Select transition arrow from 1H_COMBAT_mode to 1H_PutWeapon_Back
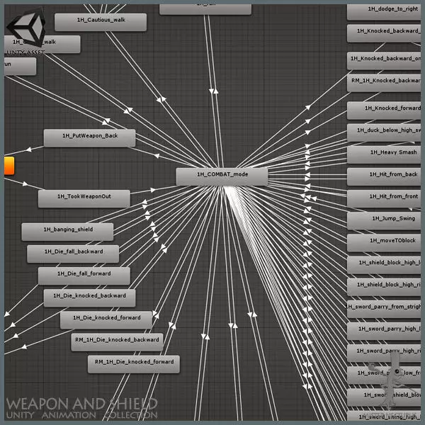Viewport: 425px width, 425px height. 157,156
